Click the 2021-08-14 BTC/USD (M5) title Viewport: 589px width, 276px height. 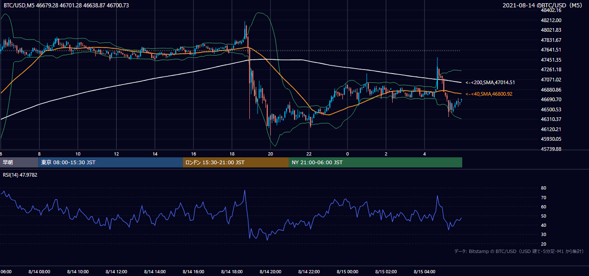point(543,5)
